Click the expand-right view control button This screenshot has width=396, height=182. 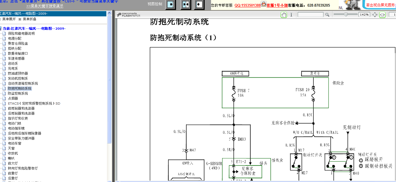point(171,4)
